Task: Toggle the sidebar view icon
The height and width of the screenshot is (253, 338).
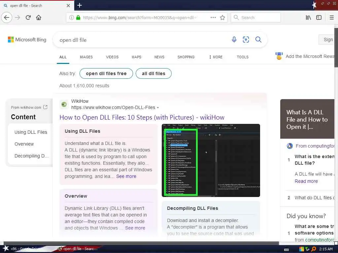Action: [319, 17]
